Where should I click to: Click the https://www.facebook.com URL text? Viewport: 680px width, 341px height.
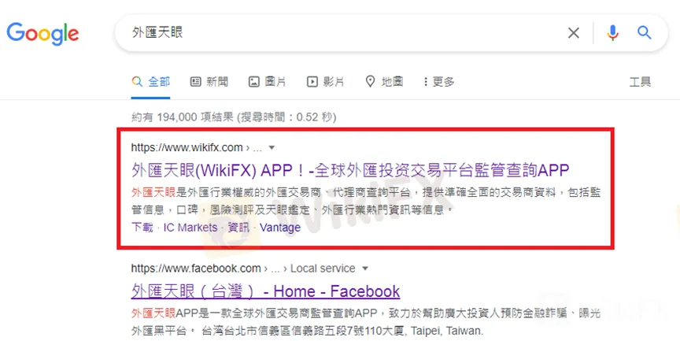tap(196, 269)
